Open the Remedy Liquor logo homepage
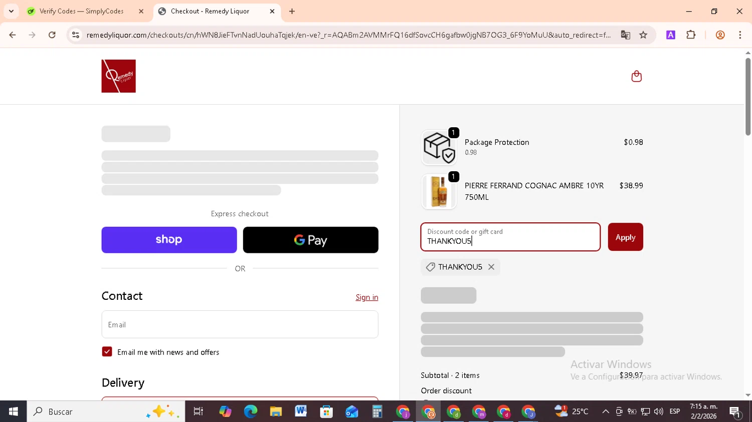Screen dimensions: 752x422 [x=118, y=76]
